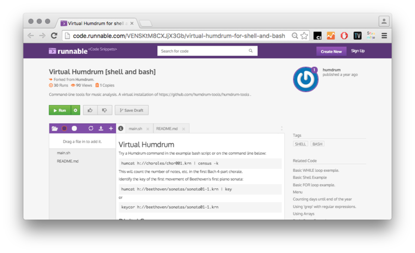
Task: Click the runnable logo
Action: pyautogui.click(x=68, y=51)
